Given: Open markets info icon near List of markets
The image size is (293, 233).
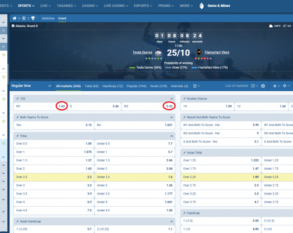Looking at the screenshot, I should point(263,86).
